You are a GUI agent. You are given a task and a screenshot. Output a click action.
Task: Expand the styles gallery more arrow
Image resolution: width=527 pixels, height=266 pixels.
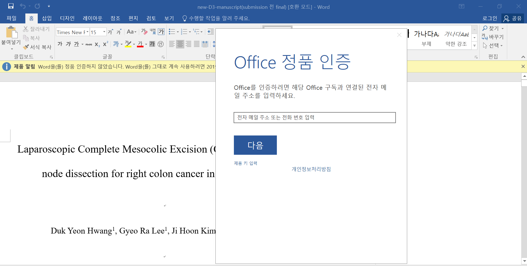[x=474, y=46]
